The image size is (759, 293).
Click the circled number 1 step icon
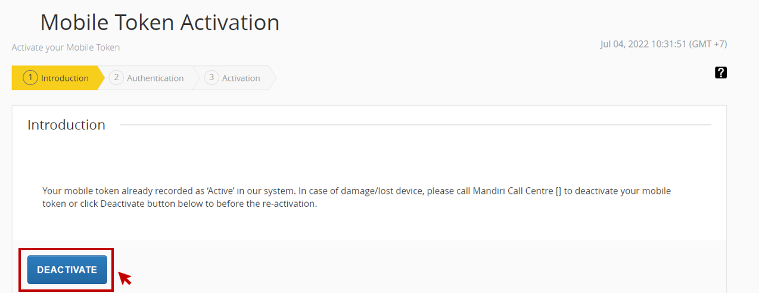30,78
